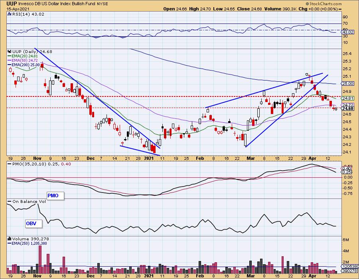Click the Low 24.65 value

point(224,9)
